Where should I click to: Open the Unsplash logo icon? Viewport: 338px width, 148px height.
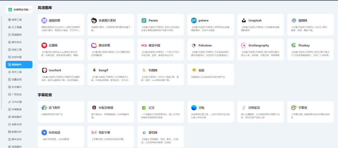244,20
